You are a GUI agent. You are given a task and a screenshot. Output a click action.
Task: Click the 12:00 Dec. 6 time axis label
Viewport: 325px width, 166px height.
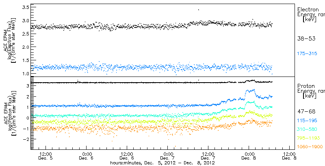click(x=127, y=156)
